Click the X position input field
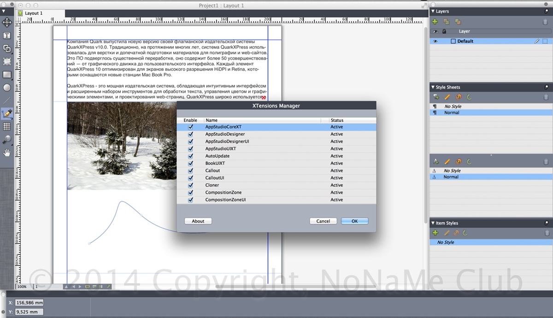This screenshot has height=318, width=553. tap(29, 303)
